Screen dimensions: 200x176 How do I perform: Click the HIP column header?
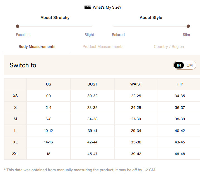180,84
